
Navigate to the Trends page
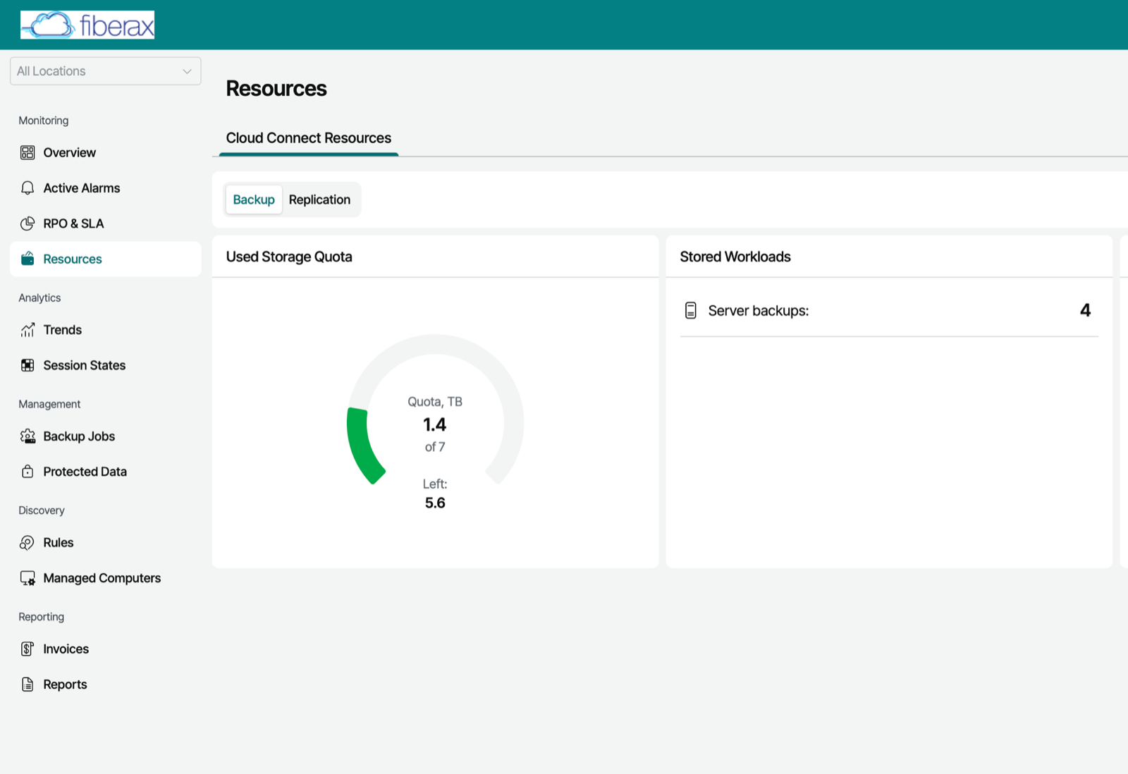pos(105,330)
